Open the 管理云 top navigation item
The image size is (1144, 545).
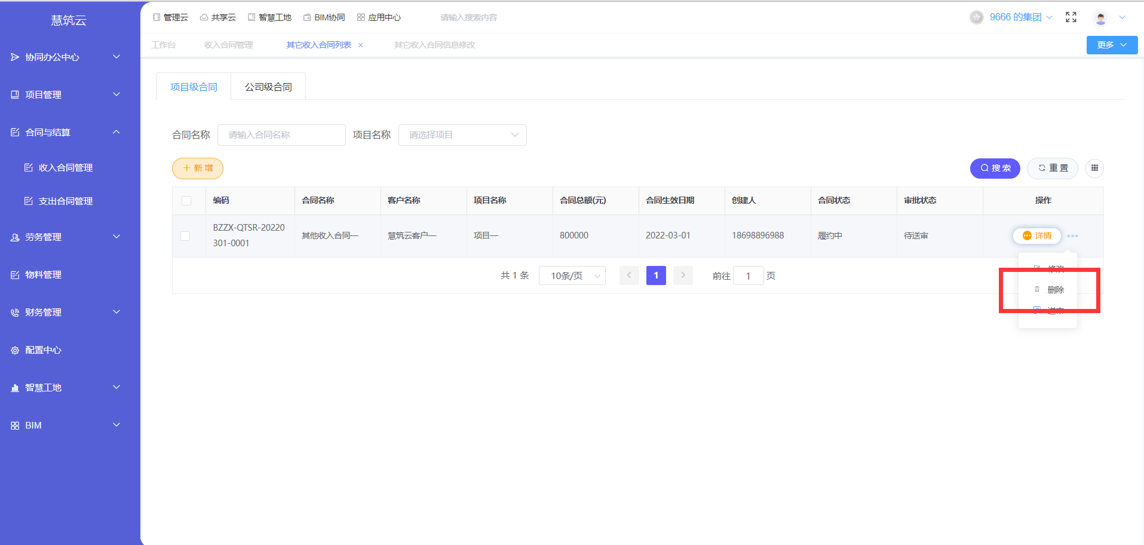click(x=170, y=17)
